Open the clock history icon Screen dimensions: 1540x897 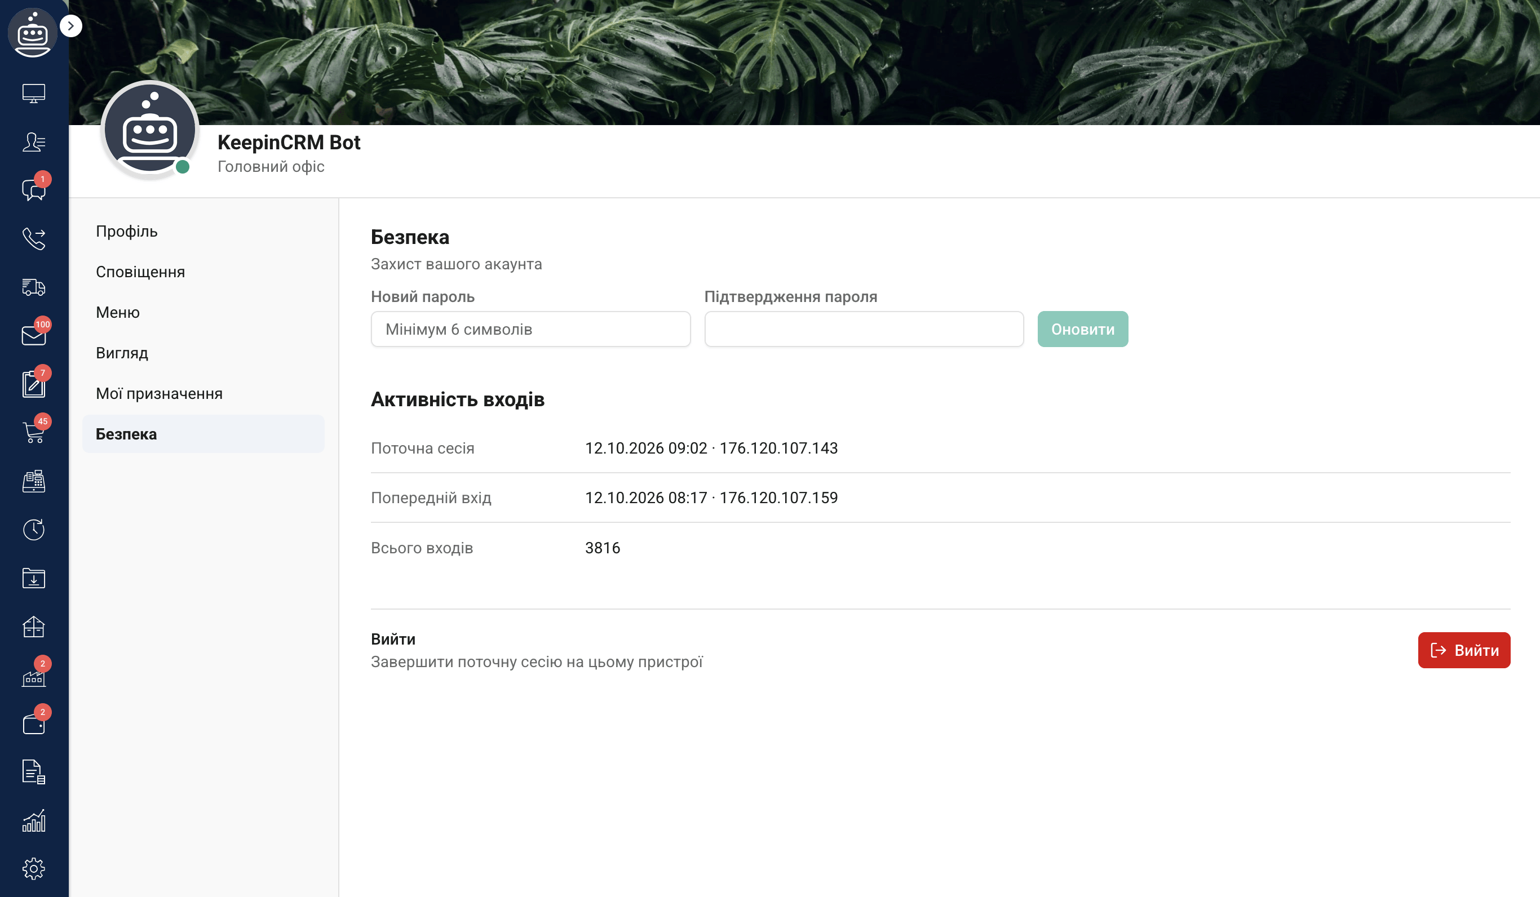(x=34, y=529)
